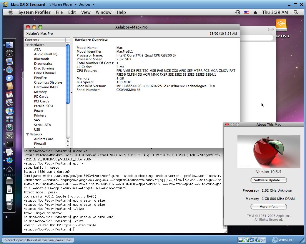The width and height of the screenshot is (306, 244).
Task: Select AirPort Card under Network
Action: (44, 139)
